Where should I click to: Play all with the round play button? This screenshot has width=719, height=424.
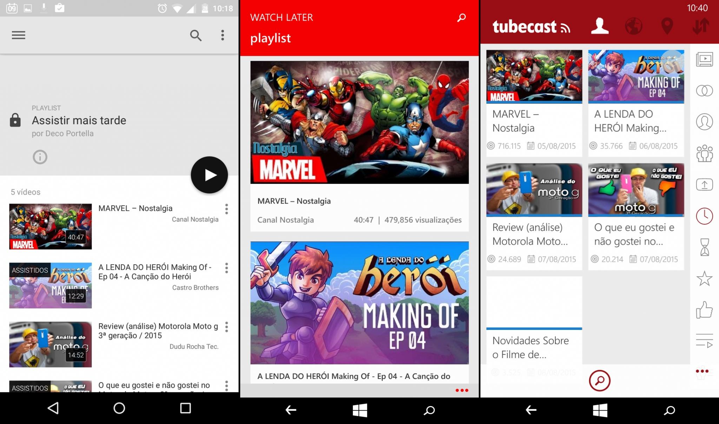click(x=209, y=175)
